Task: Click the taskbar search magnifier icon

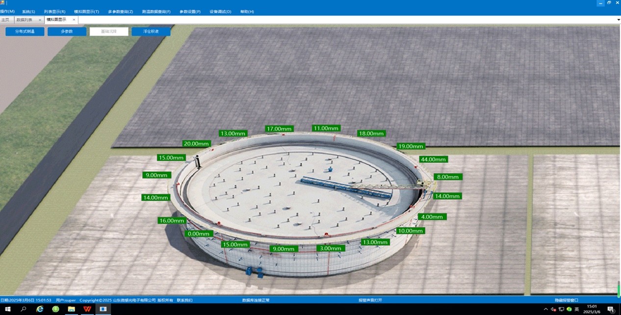Action: pyautogui.click(x=24, y=309)
